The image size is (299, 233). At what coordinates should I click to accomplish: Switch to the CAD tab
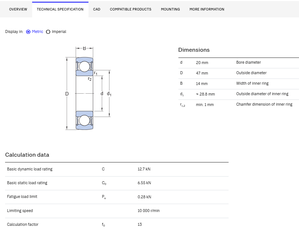(x=97, y=9)
